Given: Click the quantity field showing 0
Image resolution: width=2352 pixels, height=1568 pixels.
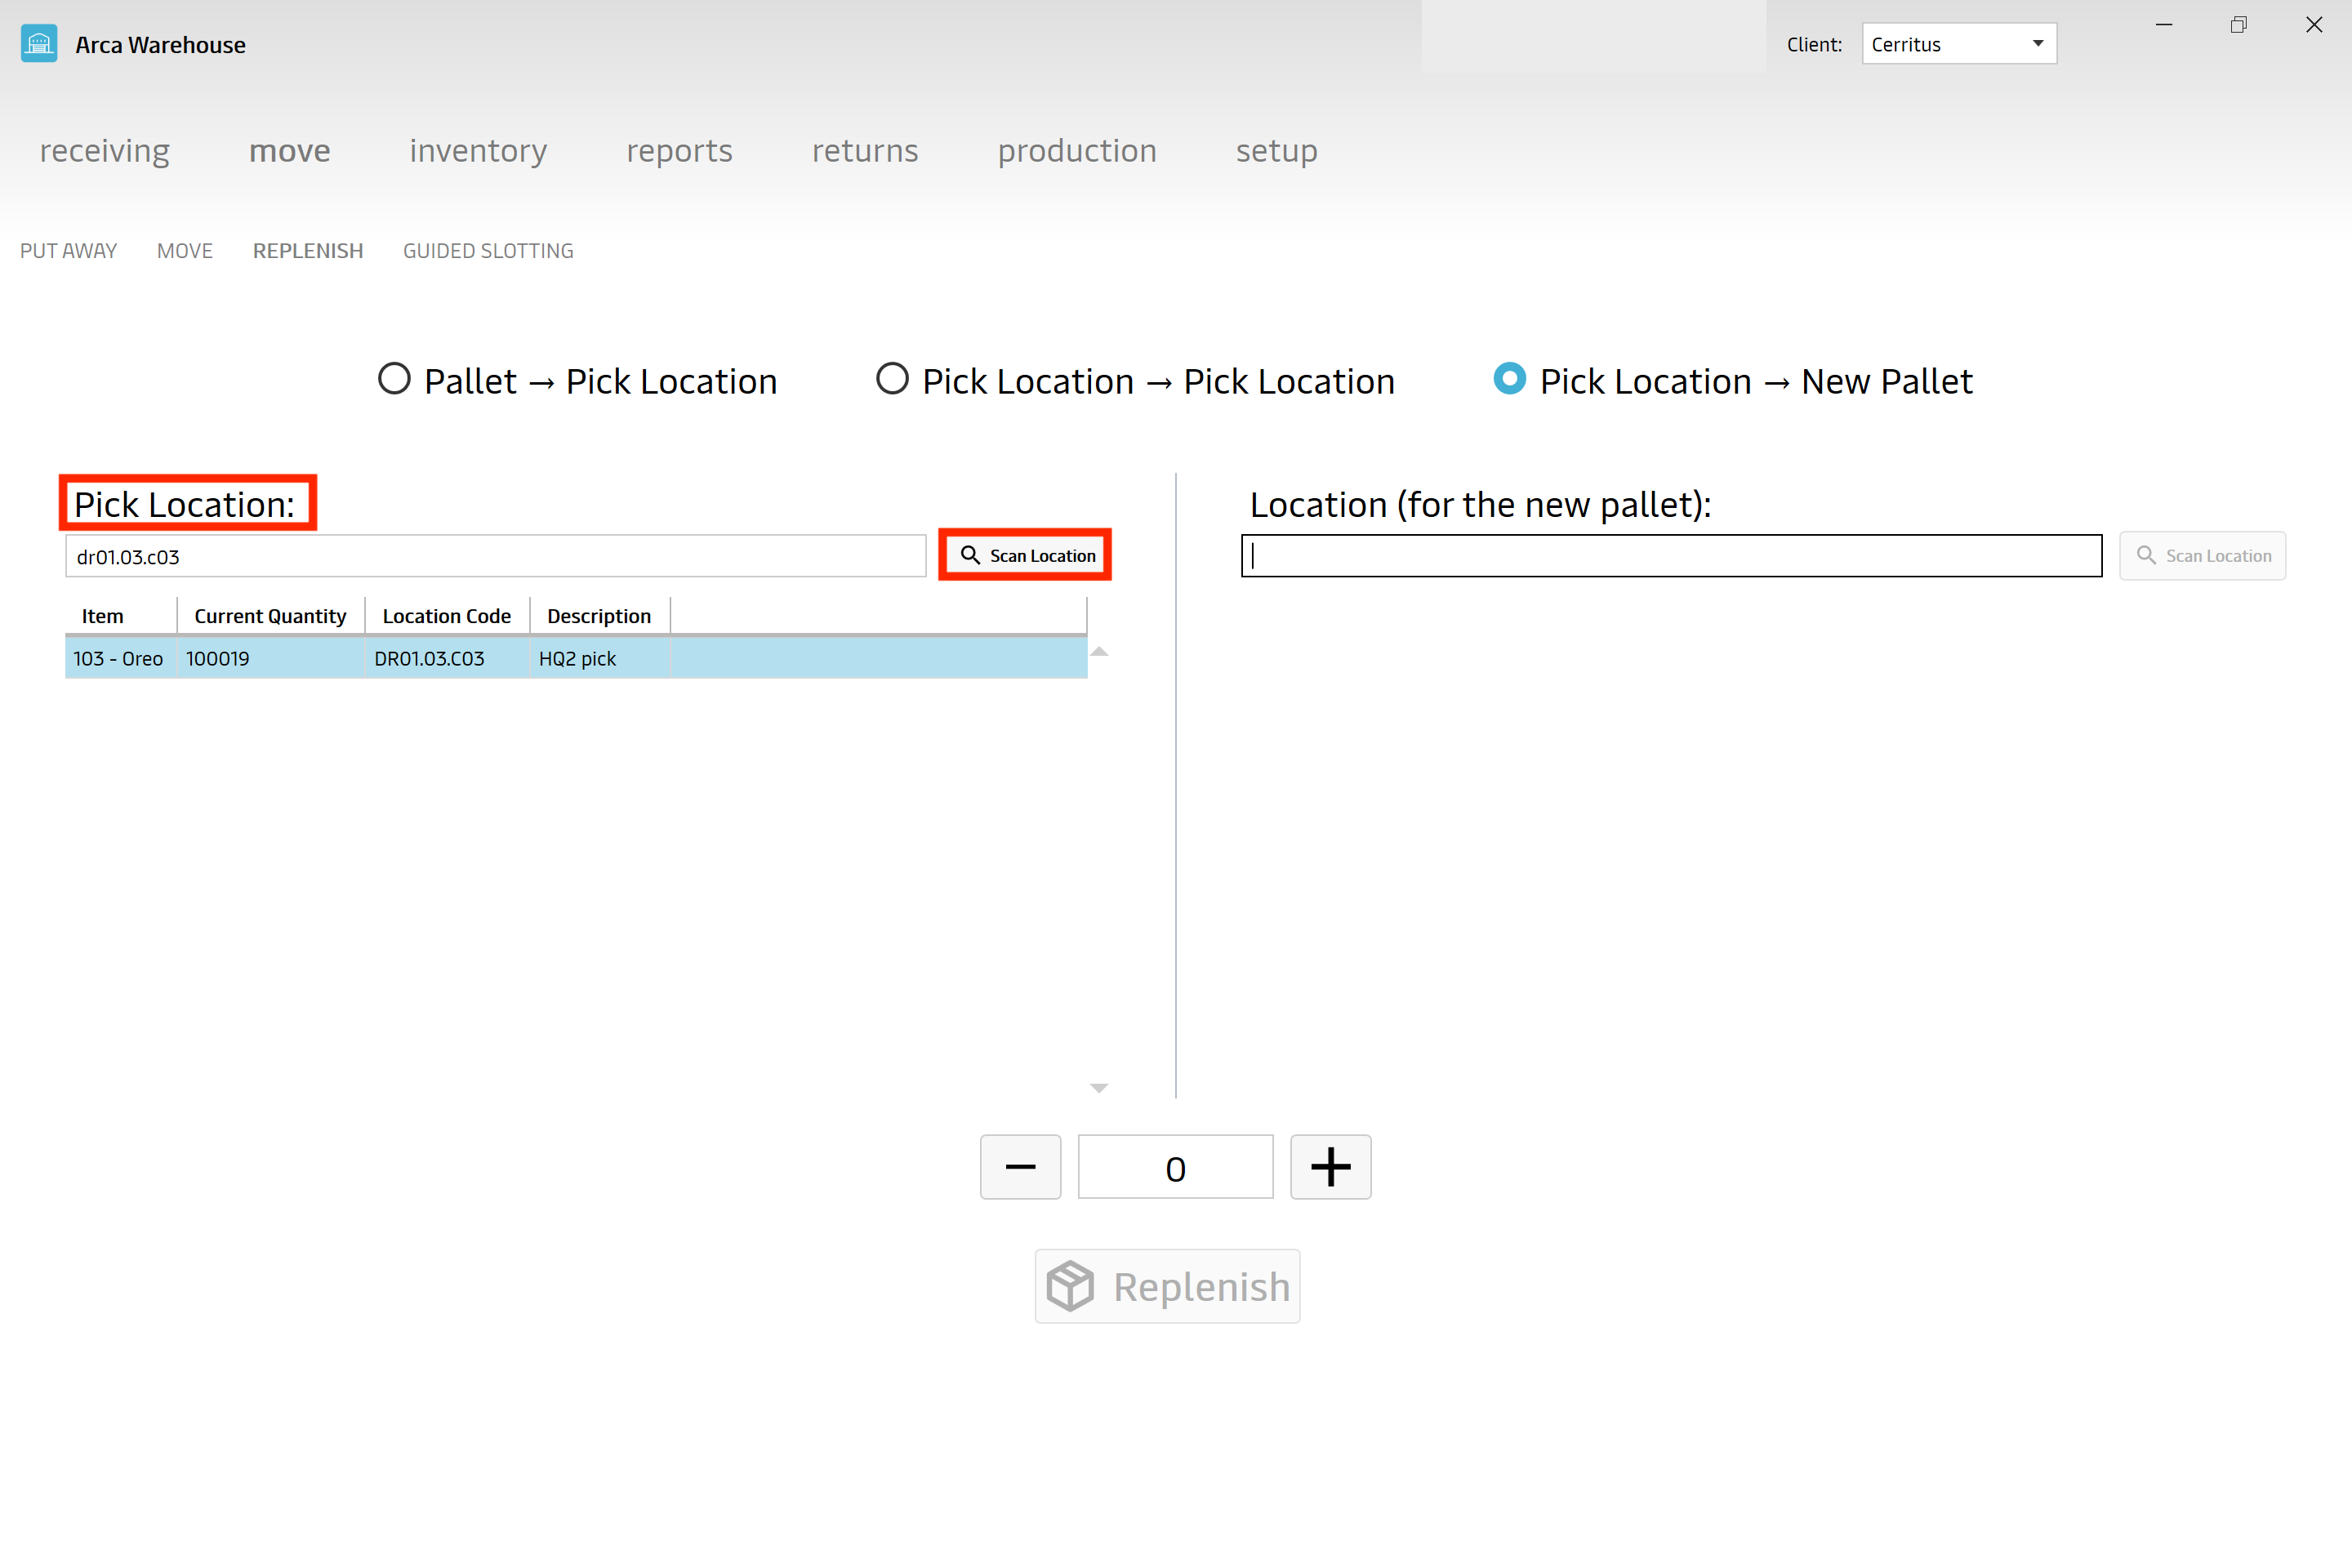Looking at the screenshot, I should (x=1175, y=1167).
